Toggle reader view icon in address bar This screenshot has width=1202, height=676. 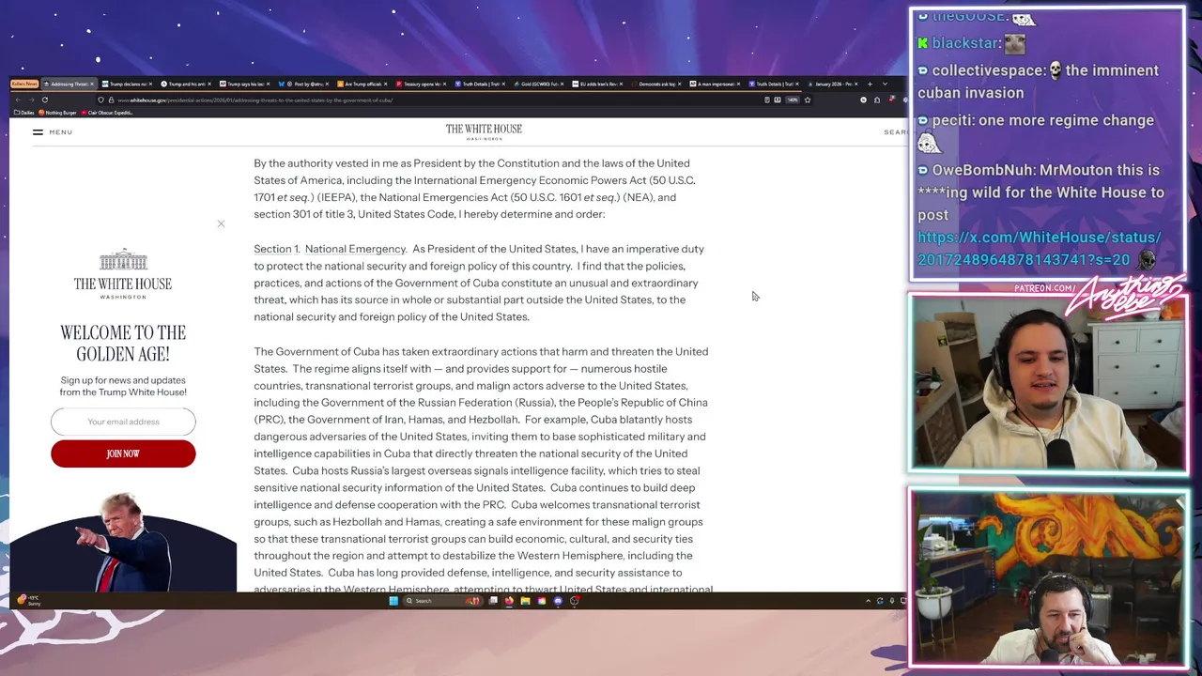click(x=767, y=100)
